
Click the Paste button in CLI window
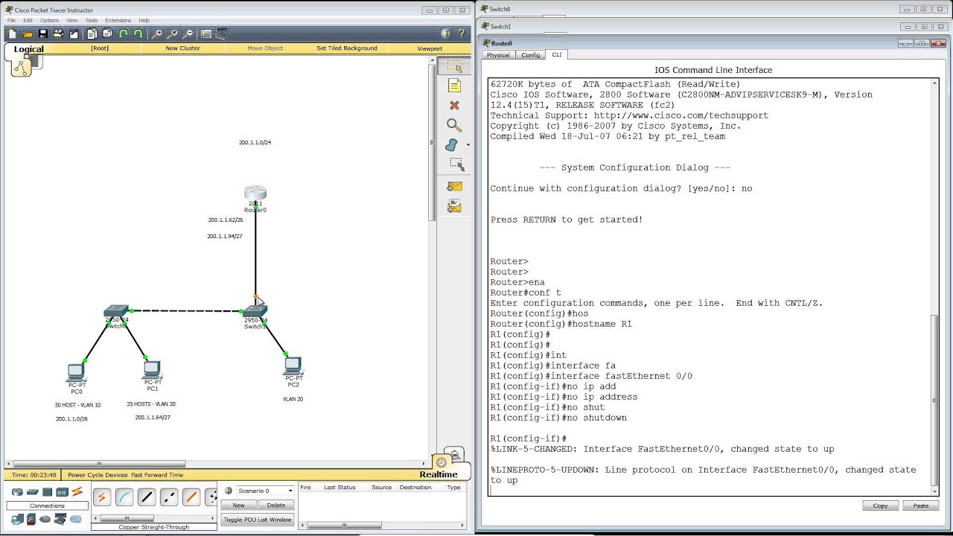tap(921, 505)
